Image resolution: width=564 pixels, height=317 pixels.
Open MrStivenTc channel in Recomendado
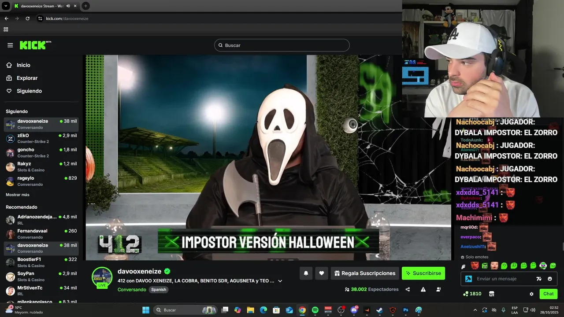[41, 291]
